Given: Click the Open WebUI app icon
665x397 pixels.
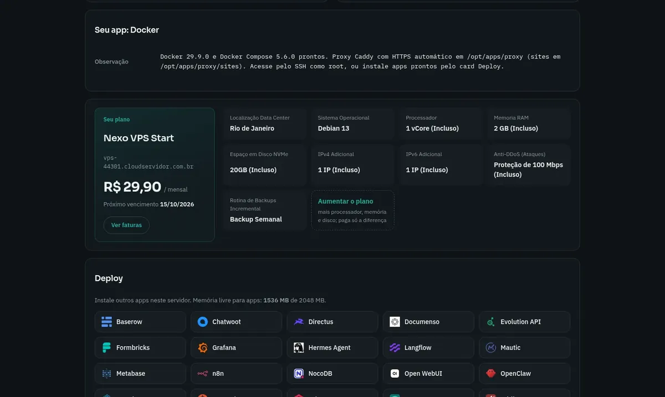Looking at the screenshot, I should point(395,374).
